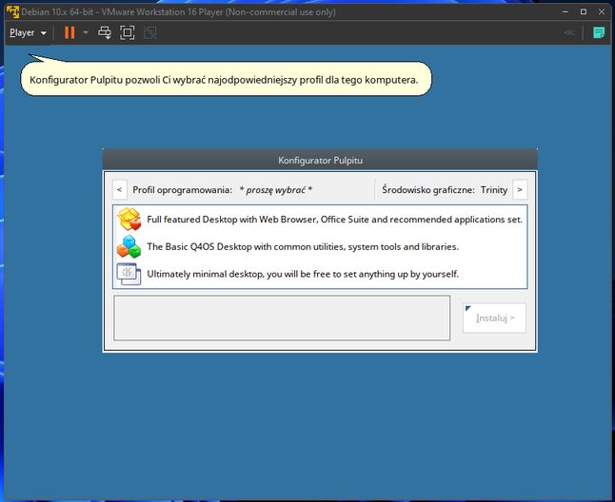Pause the virtual machine
This screenshot has height=502, width=615.
[x=69, y=33]
